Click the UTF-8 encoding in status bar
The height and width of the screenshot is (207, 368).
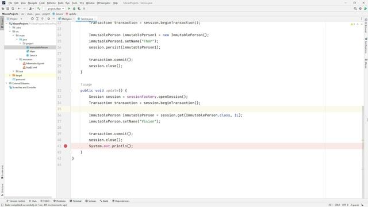(345, 205)
